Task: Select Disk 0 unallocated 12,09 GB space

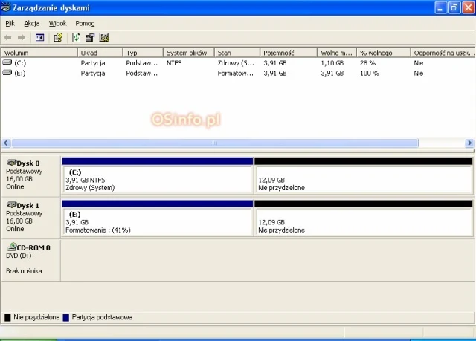Action: pyautogui.click(x=363, y=180)
